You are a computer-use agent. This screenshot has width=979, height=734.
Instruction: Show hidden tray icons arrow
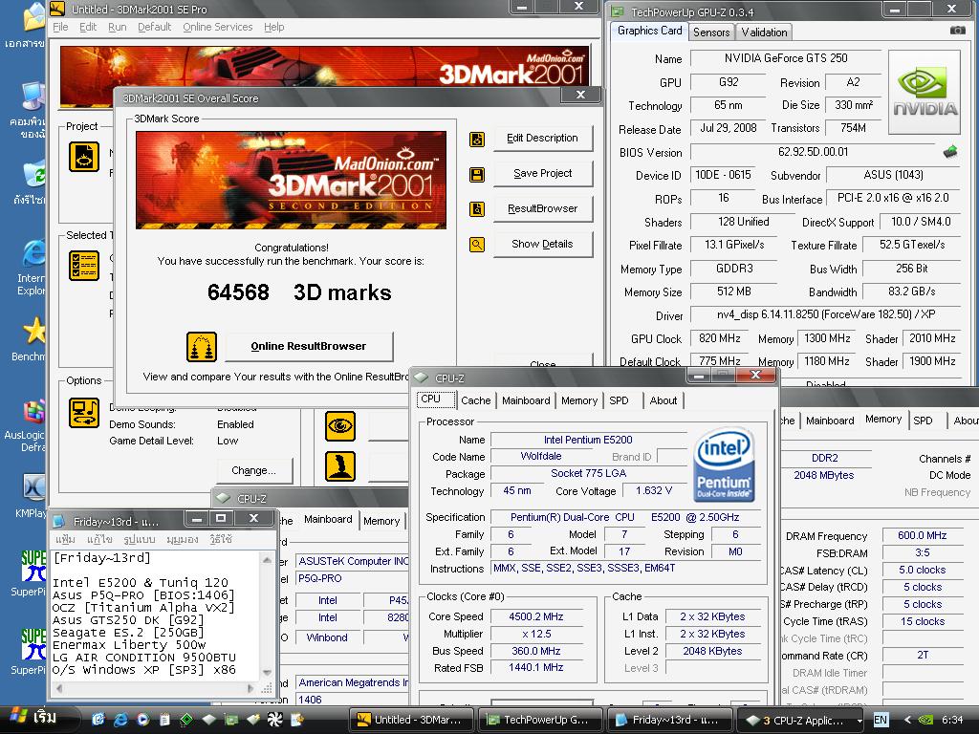[x=908, y=720]
